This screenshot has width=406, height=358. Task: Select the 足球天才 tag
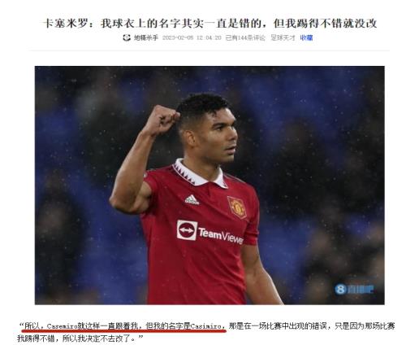[x=283, y=37]
